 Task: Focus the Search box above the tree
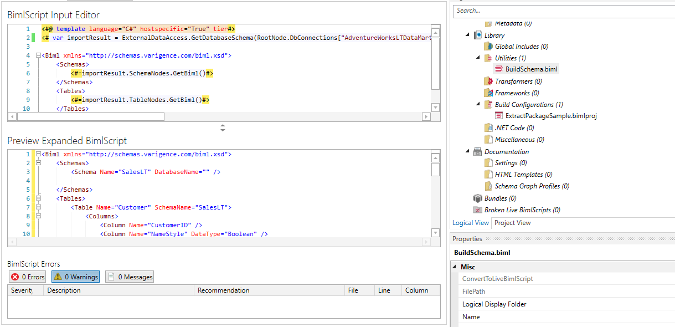pos(564,11)
